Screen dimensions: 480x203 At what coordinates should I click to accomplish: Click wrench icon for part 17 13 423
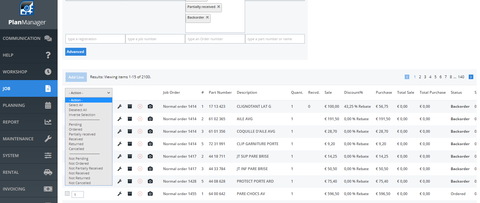(x=120, y=107)
